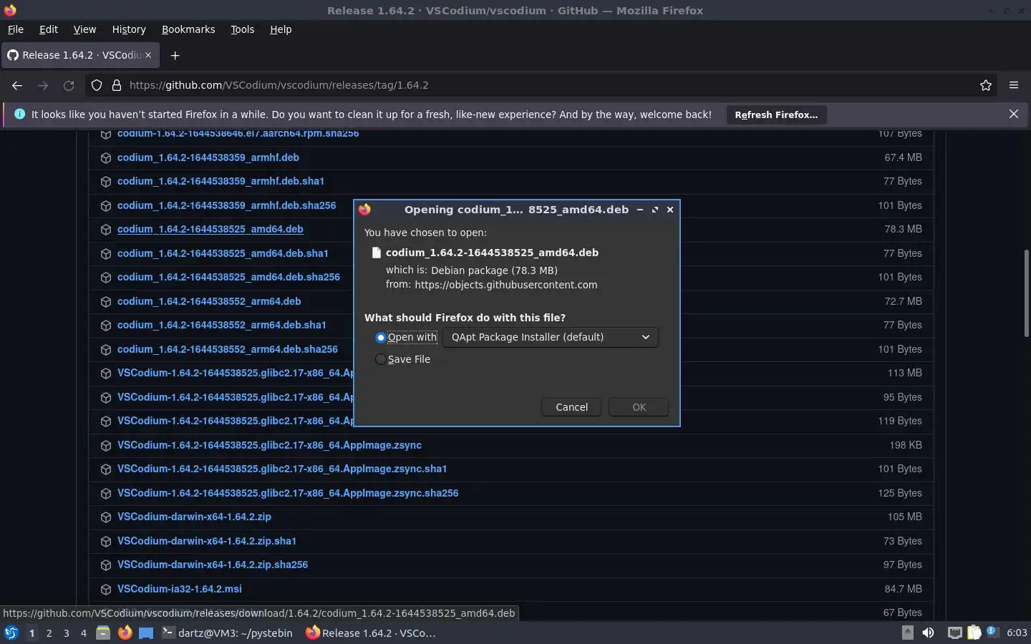The image size is (1031, 644).
Task: Open the network connection tray icon
Action: [x=954, y=633]
